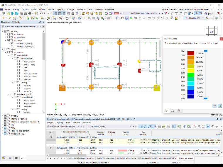Image resolution: width=223 pixels, height=167 pixels.
Task: Click the new line tool icon
Action: 10,18
